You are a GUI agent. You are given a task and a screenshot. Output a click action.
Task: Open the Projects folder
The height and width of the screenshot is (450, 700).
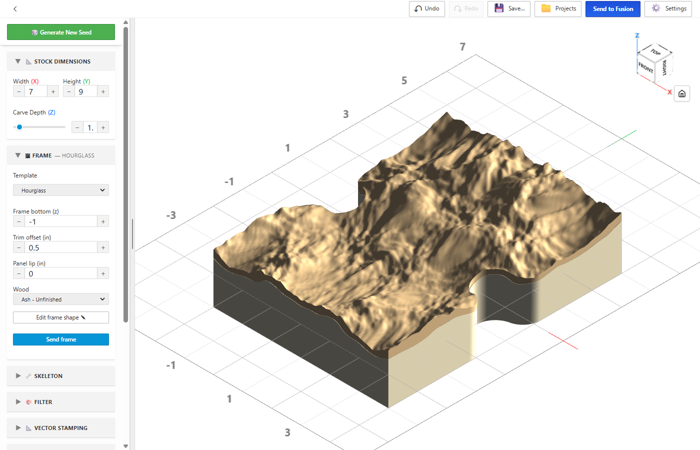point(557,8)
